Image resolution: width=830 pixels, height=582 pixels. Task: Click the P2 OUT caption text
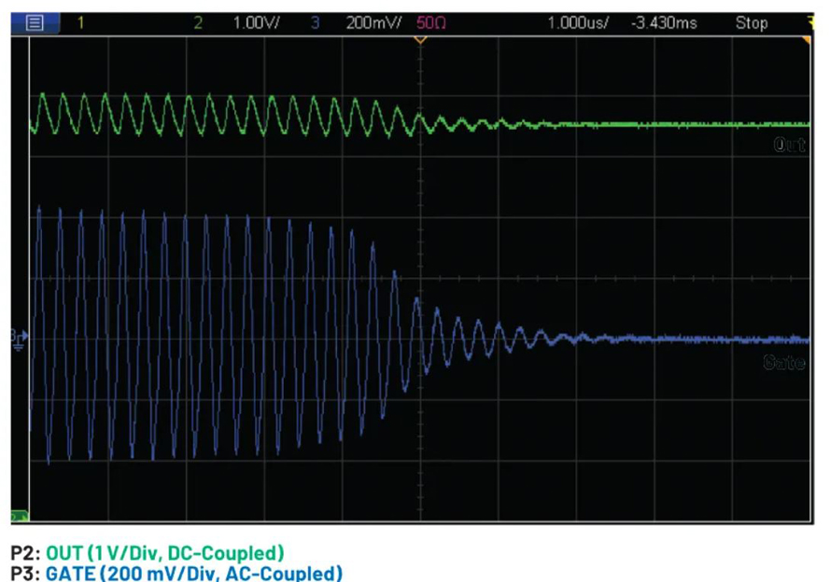pyautogui.click(x=148, y=552)
